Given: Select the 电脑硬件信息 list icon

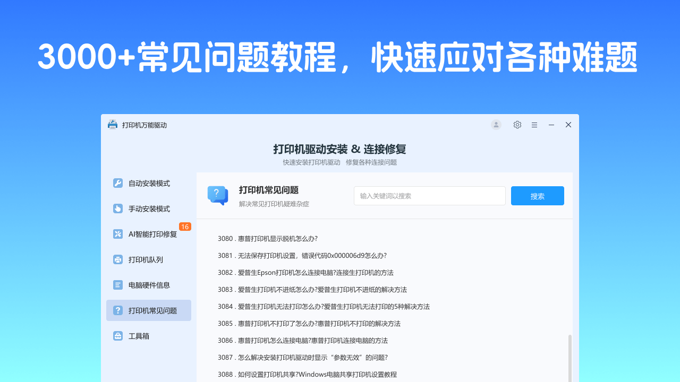Looking at the screenshot, I should point(117,285).
